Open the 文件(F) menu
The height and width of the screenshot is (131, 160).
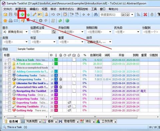(x=8, y=9)
